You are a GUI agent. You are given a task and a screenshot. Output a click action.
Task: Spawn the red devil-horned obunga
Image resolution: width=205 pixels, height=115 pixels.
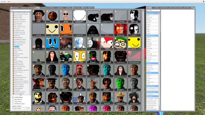point(38,84)
